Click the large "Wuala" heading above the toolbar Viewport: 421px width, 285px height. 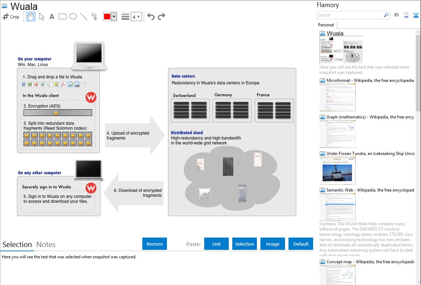[x=24, y=6]
